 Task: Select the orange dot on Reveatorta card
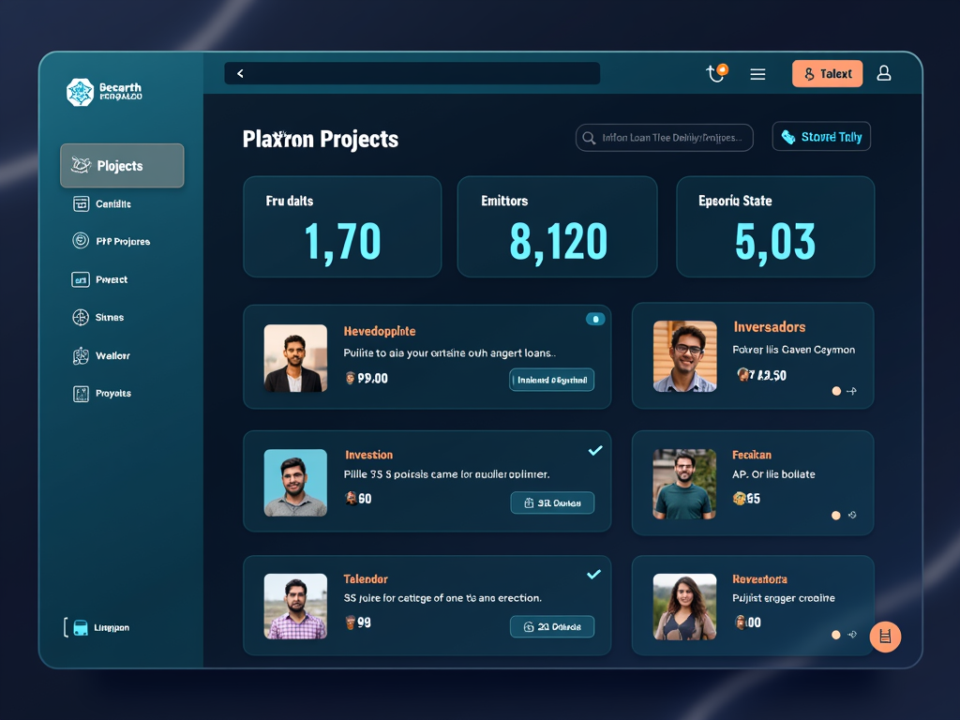(835, 635)
